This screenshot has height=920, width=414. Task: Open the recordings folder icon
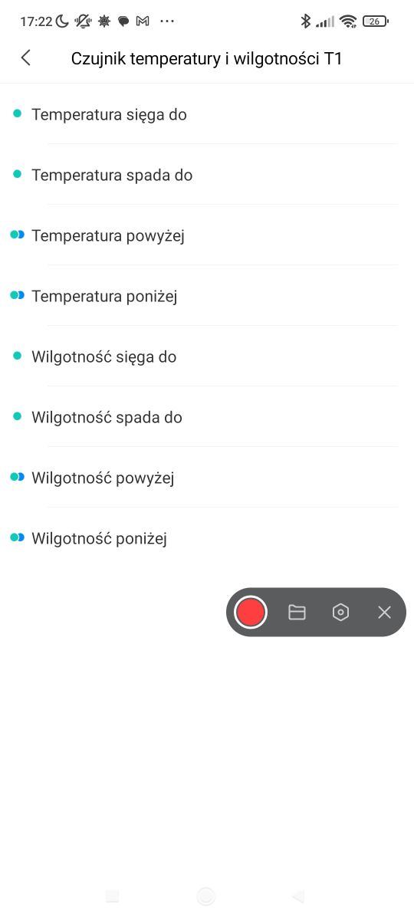coord(297,612)
